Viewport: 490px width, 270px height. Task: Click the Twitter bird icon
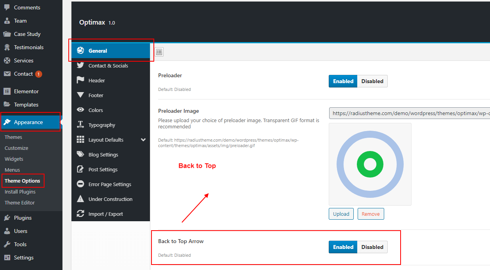[80, 66]
